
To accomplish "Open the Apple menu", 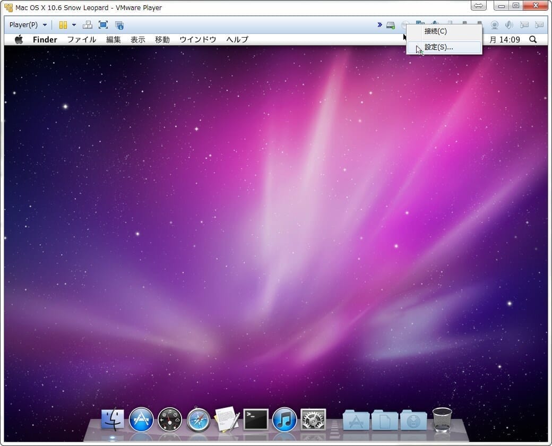I will (x=19, y=39).
